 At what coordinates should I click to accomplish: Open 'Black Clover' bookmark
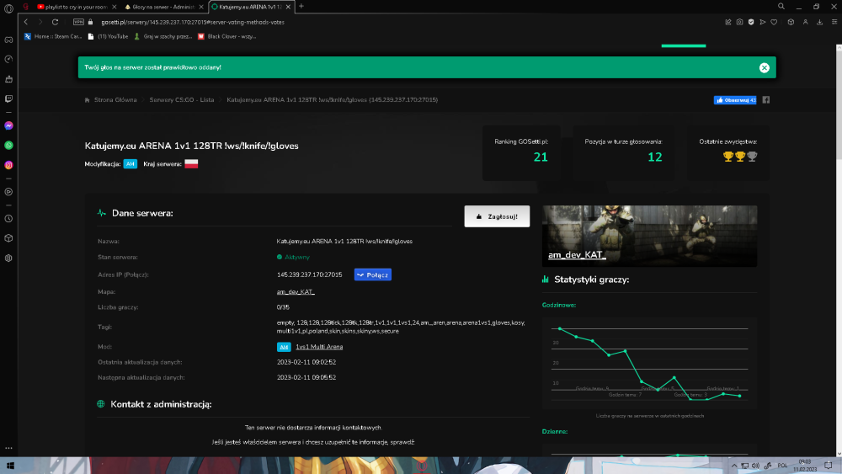[226, 36]
